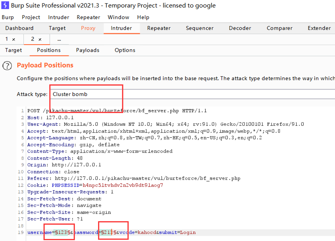This screenshot has width=335, height=241.
Task: Open the Repeater menu in menu bar
Action: 89,17
